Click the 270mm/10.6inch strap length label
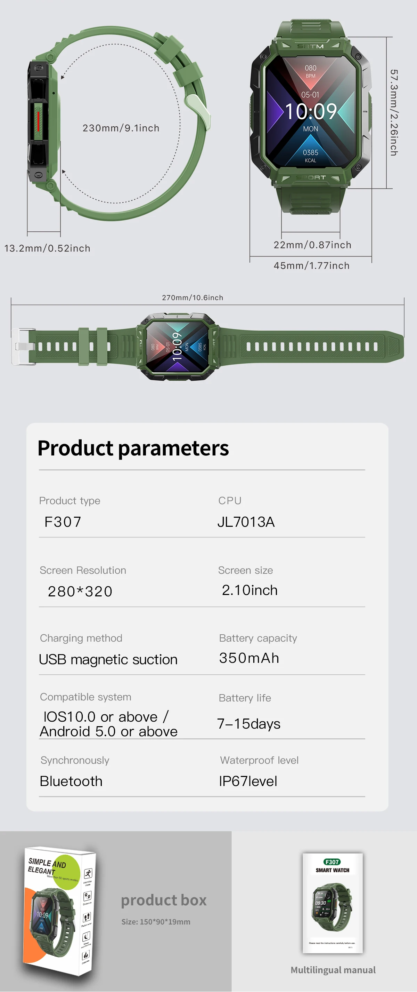This screenshot has height=992, width=417. (x=193, y=298)
